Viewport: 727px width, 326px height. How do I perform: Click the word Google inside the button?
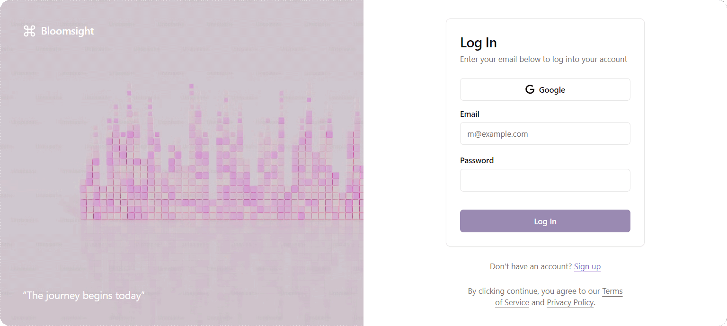pyautogui.click(x=552, y=90)
